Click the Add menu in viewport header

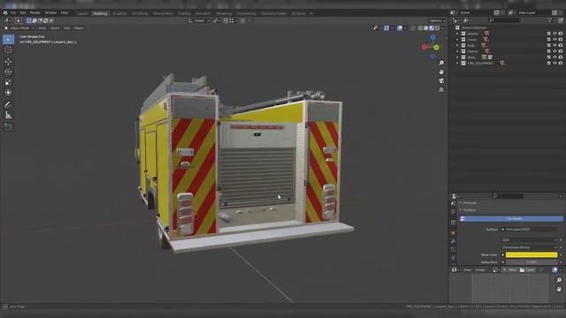click(67, 28)
